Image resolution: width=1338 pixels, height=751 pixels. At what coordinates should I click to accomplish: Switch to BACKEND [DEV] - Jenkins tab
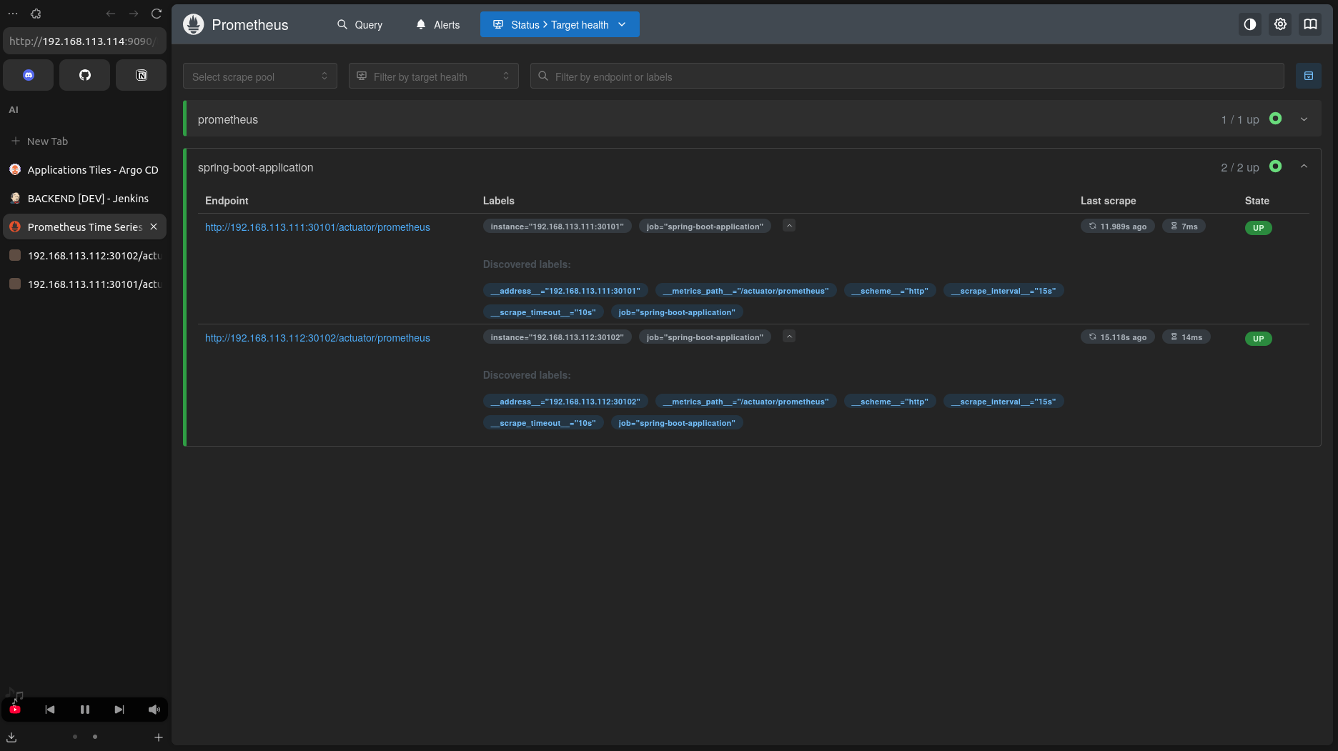85,199
